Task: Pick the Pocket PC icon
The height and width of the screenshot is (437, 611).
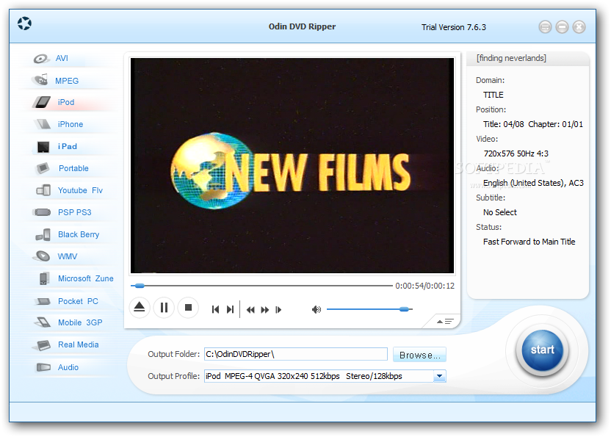Action: click(x=43, y=301)
